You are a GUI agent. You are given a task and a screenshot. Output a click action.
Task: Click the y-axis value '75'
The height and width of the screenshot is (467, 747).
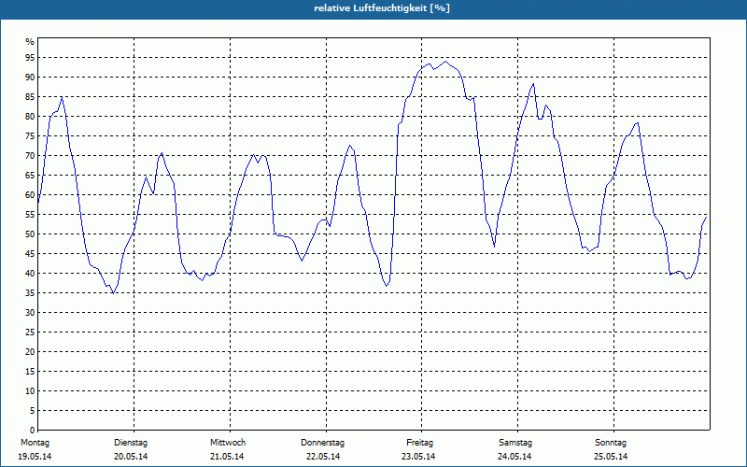(30, 135)
